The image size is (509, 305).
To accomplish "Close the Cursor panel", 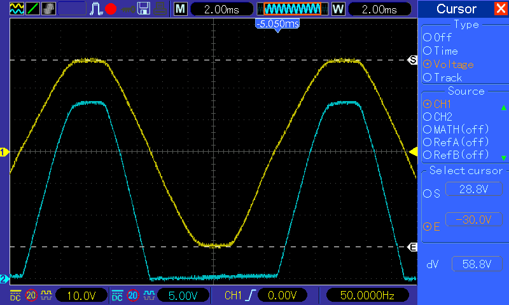I will (501, 8).
